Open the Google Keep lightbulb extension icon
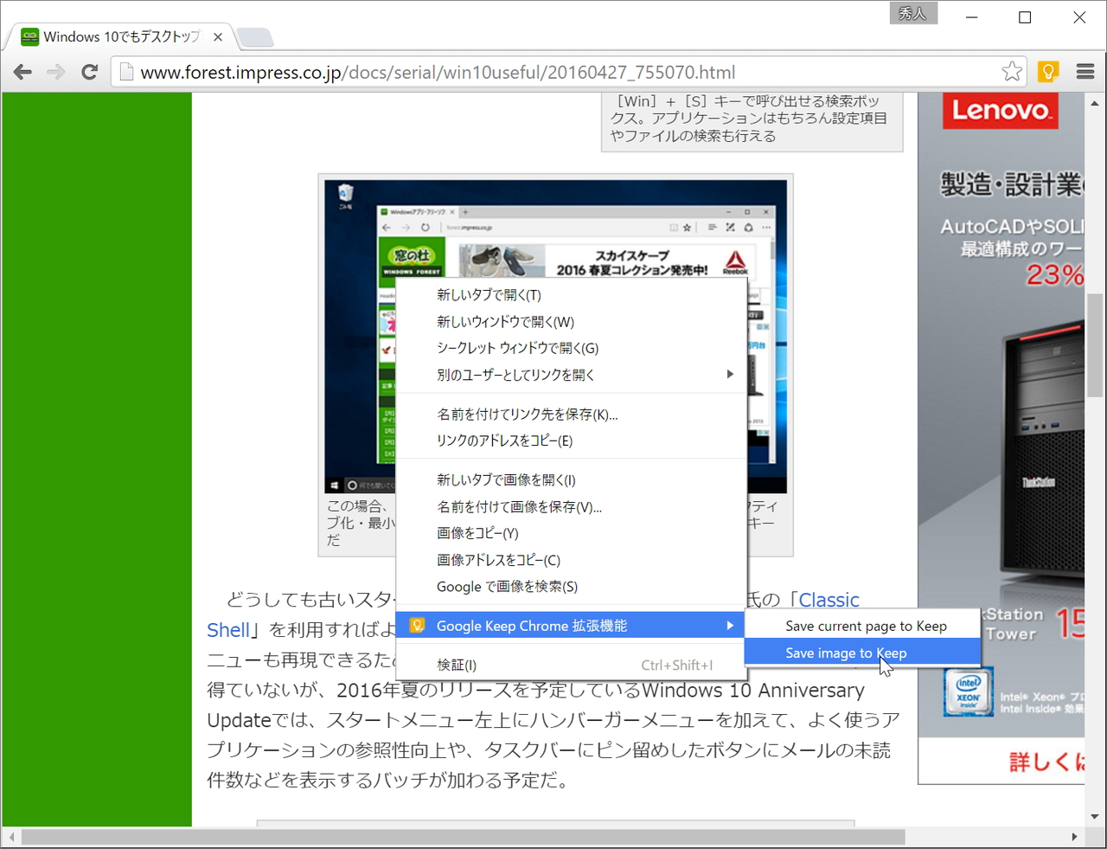The width and height of the screenshot is (1107, 849). 1048,72
